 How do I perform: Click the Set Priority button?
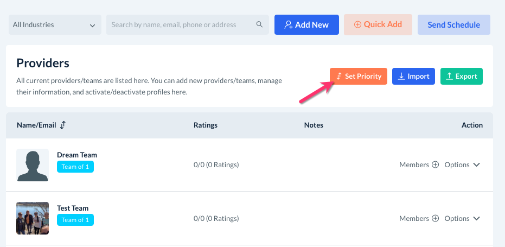coord(359,77)
